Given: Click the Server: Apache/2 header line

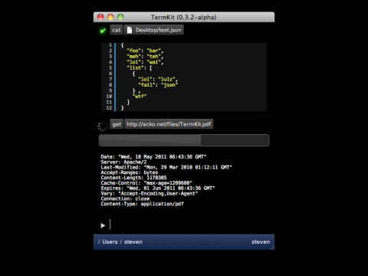Looking at the screenshot, I should [x=123, y=162].
